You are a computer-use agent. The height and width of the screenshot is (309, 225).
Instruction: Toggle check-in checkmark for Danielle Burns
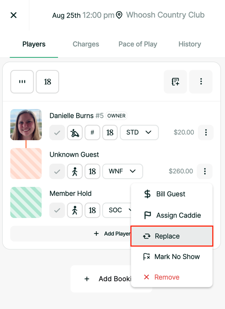pos(57,132)
